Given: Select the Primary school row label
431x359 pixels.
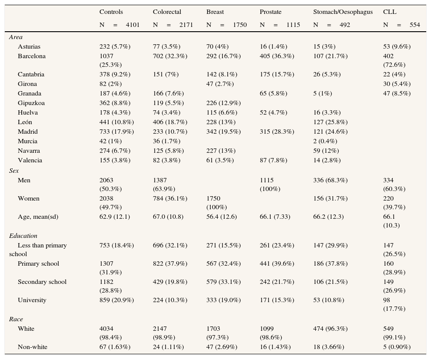Looking at the screenshot, I should click(38, 263).
